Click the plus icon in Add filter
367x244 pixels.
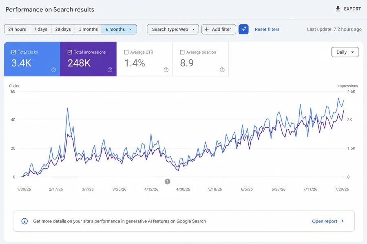click(207, 29)
